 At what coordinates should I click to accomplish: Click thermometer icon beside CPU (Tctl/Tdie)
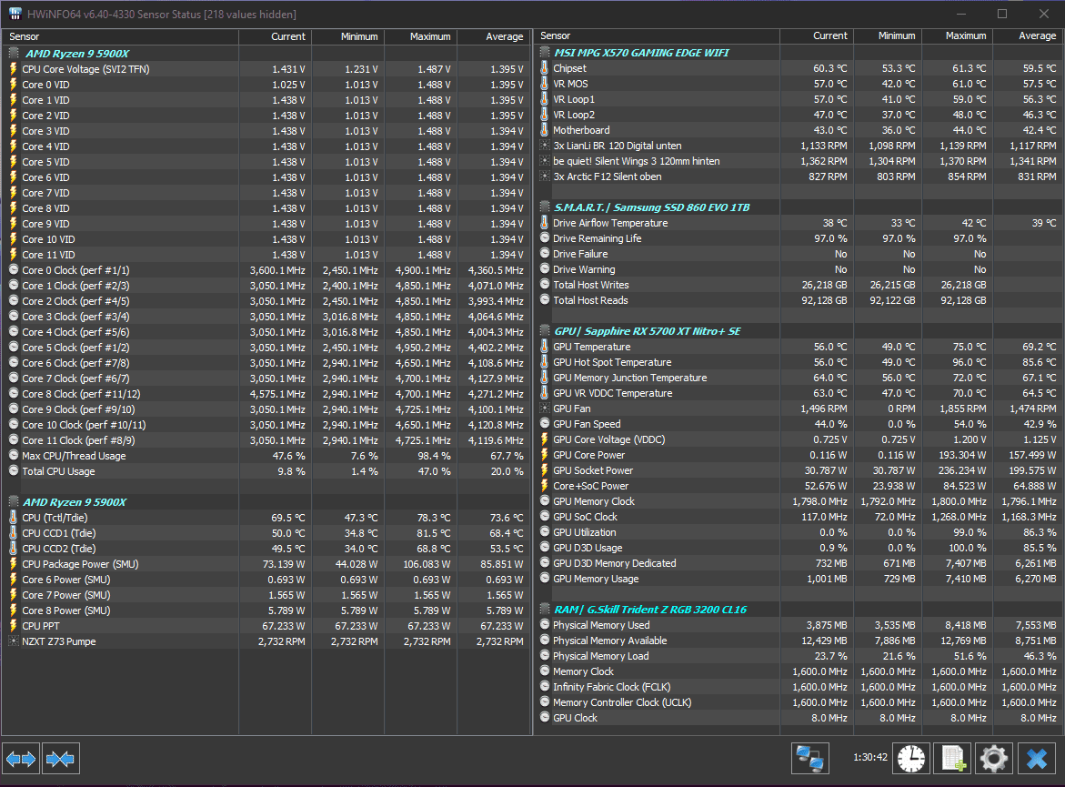click(13, 517)
